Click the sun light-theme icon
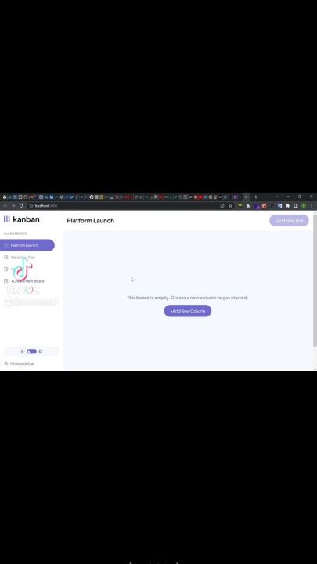Image resolution: width=317 pixels, height=564 pixels. point(22,352)
